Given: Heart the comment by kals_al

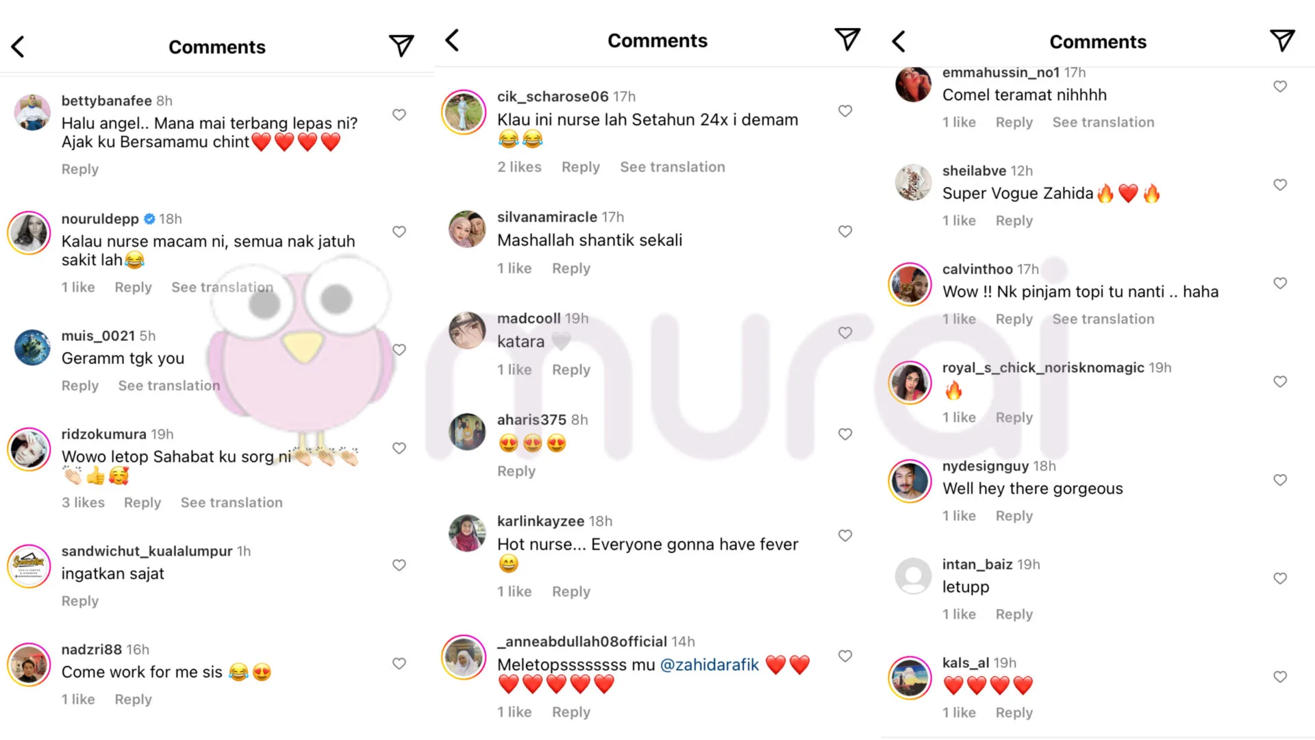Looking at the screenshot, I should [1280, 676].
